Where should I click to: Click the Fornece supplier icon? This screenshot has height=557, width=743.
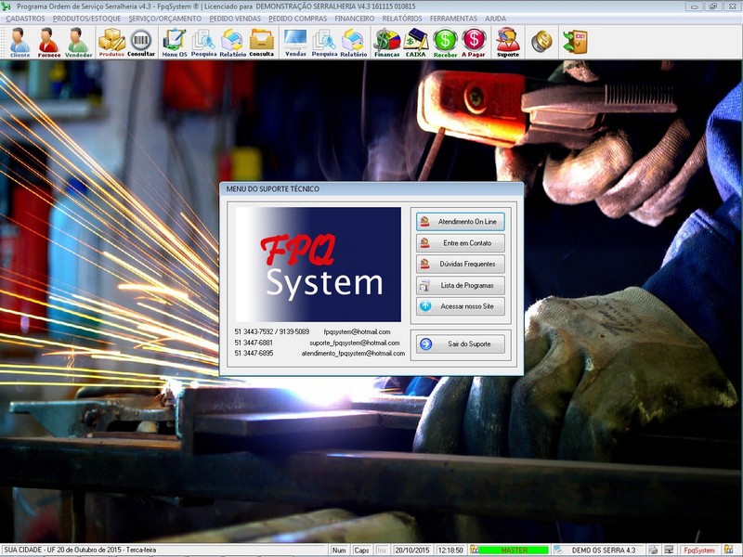[48, 42]
